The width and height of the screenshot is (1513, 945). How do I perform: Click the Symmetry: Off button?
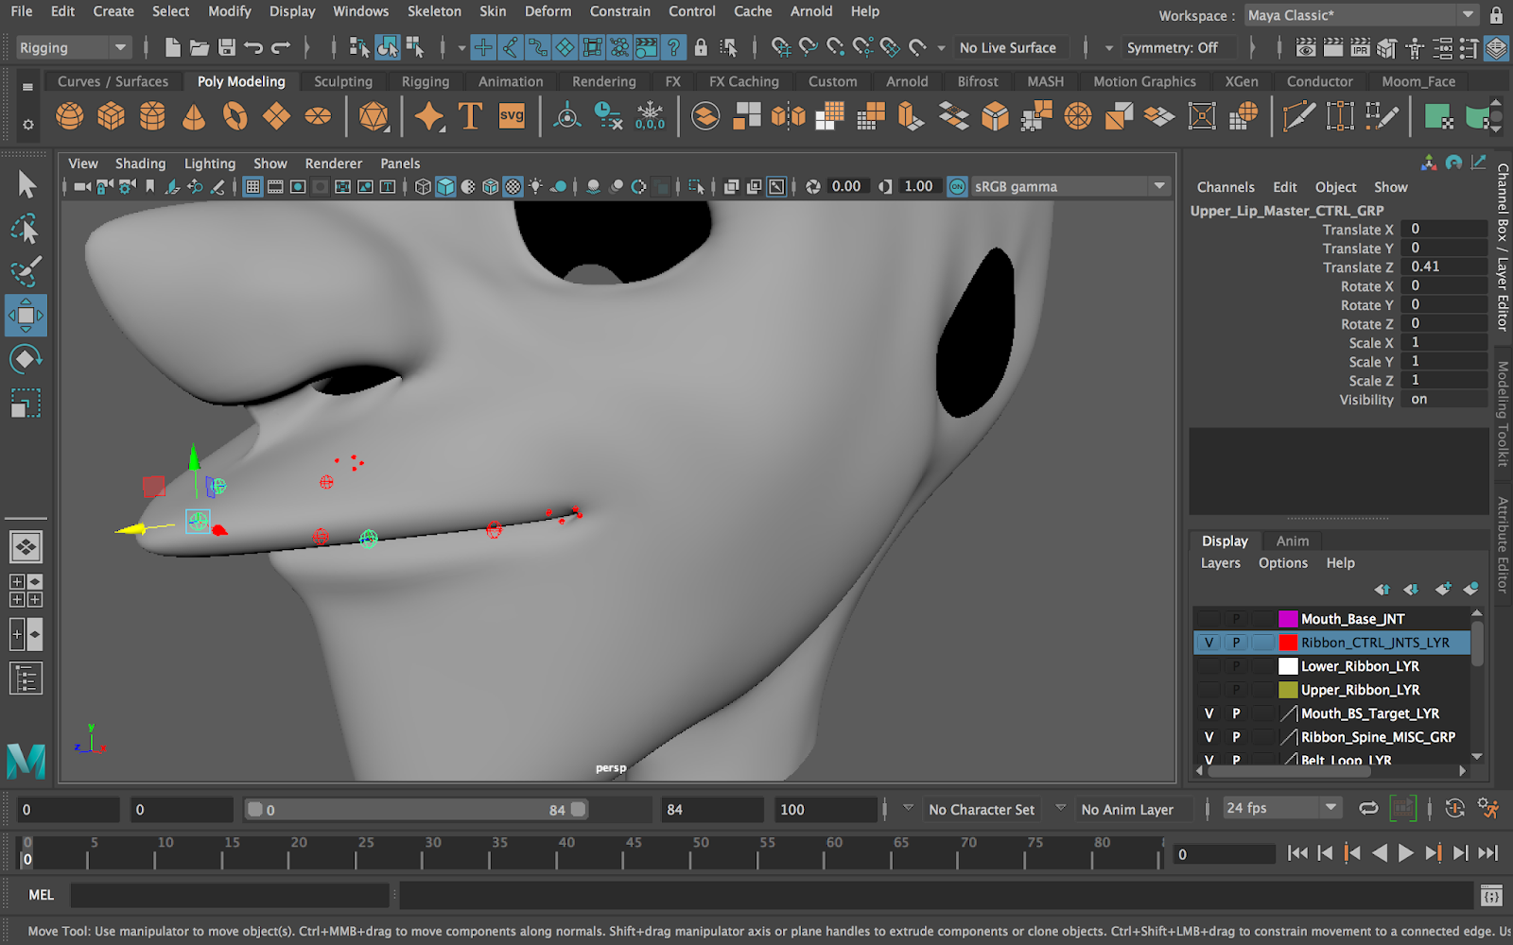(1172, 47)
